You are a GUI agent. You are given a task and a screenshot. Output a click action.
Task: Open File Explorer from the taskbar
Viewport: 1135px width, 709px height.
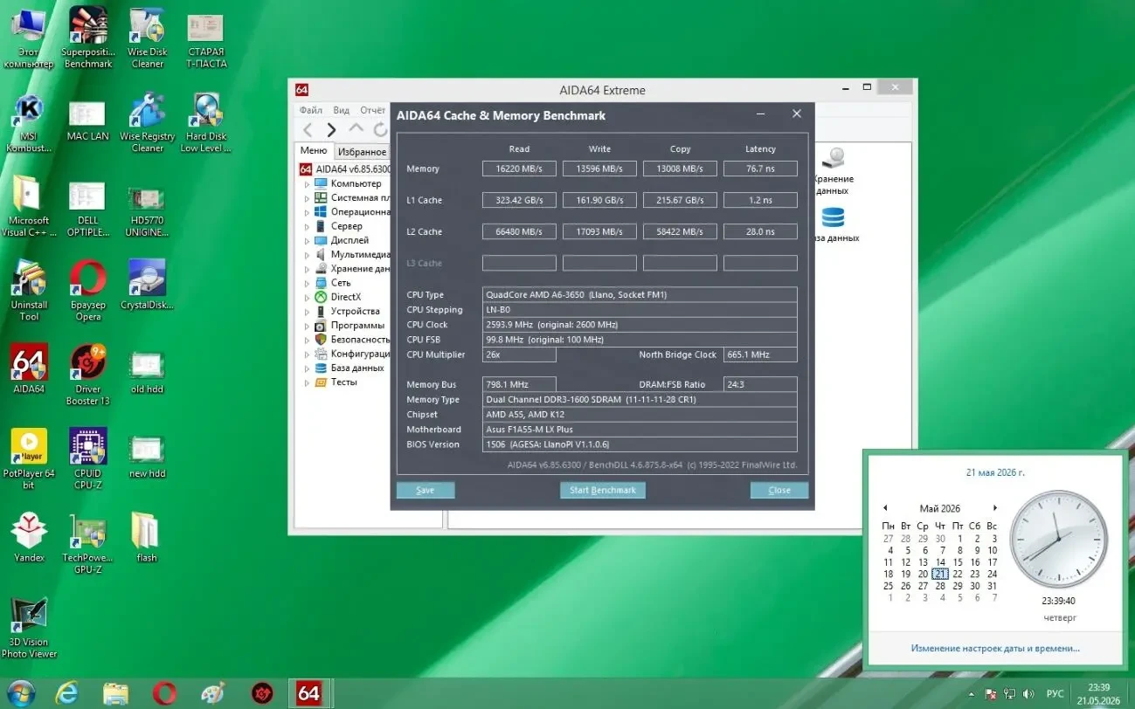(x=115, y=693)
